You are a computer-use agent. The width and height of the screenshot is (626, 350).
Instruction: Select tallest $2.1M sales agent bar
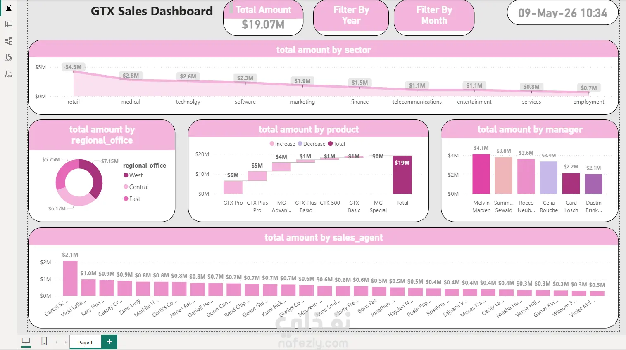70,278
